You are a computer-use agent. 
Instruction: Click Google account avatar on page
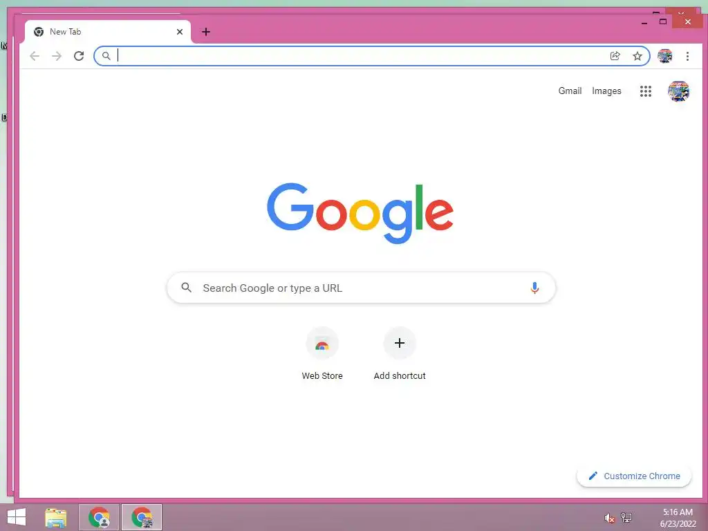pyautogui.click(x=679, y=91)
